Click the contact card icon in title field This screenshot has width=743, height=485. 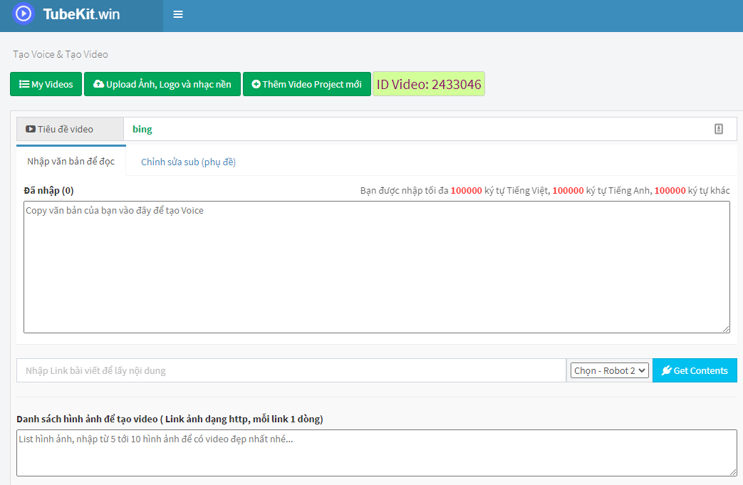(x=718, y=129)
